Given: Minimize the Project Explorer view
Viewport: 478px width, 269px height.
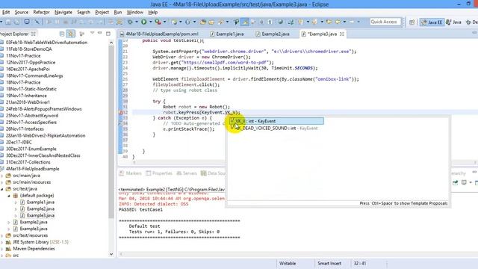Looking at the screenshot, I should point(99,33).
